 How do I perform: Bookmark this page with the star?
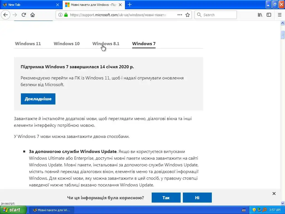188,15
